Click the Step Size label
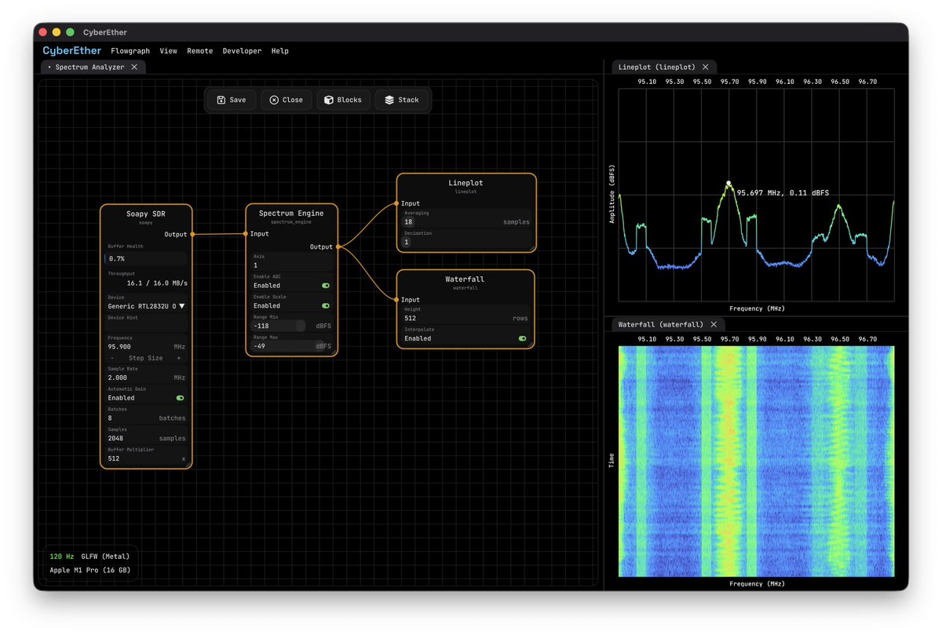 146,358
